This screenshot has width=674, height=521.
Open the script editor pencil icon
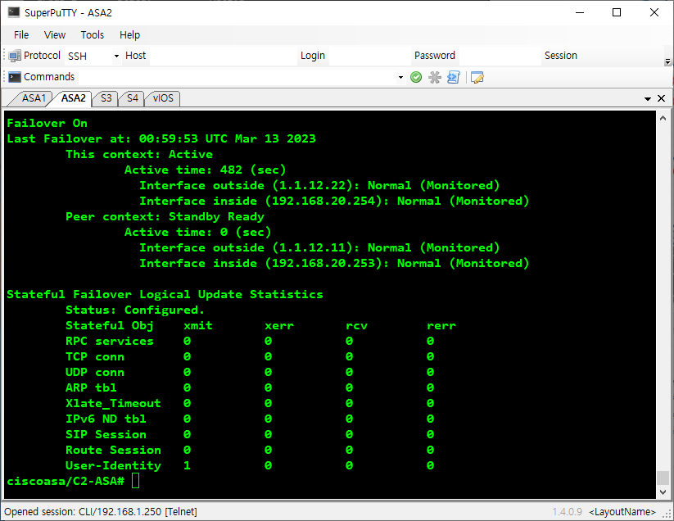pyautogui.click(x=477, y=77)
